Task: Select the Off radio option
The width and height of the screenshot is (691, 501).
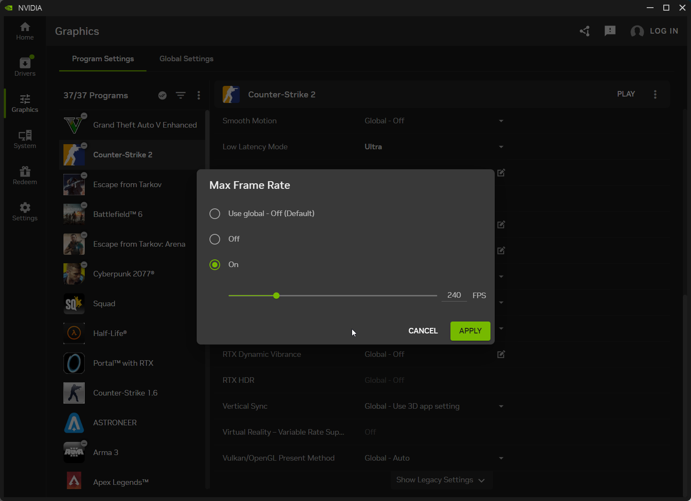Action: click(215, 239)
